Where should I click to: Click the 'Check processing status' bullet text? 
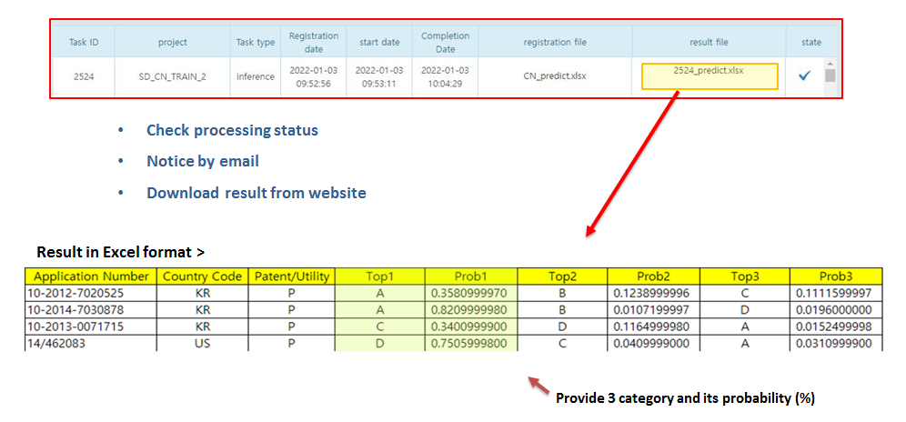click(232, 131)
